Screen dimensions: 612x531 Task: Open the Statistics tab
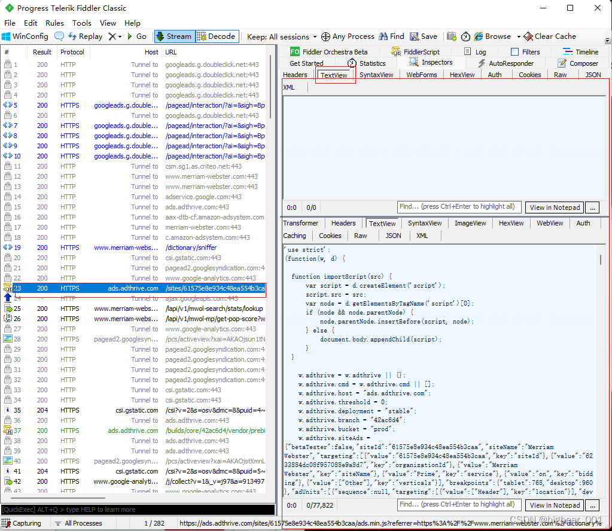[367, 63]
